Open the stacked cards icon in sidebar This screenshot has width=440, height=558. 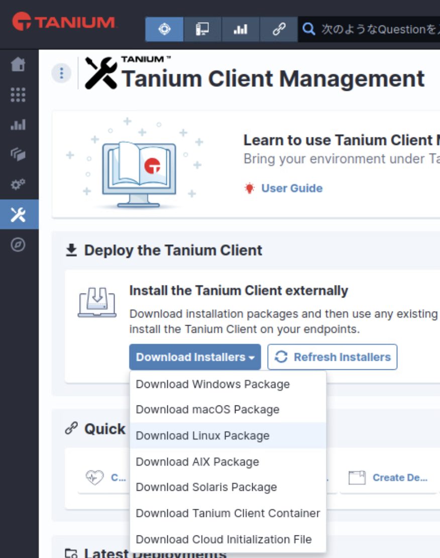(x=18, y=155)
